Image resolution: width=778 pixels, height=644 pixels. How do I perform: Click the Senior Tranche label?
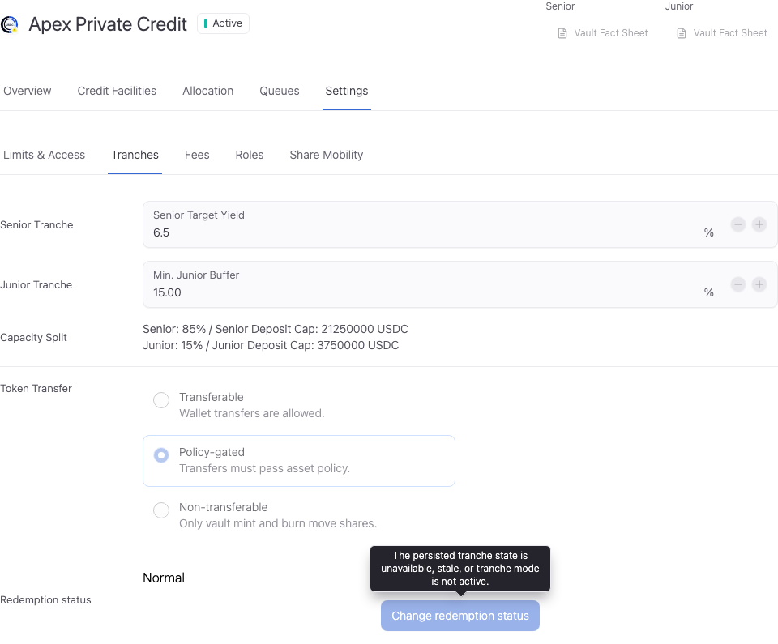pyautogui.click(x=36, y=224)
